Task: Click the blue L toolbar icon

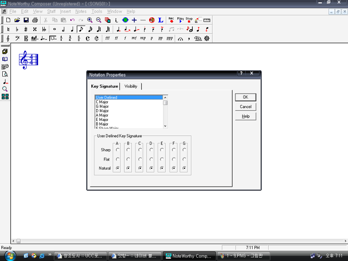Action: click(x=161, y=20)
